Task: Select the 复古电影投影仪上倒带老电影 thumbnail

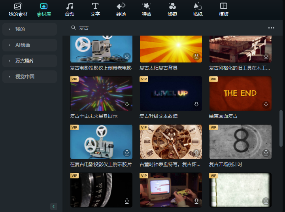Action: point(101,49)
